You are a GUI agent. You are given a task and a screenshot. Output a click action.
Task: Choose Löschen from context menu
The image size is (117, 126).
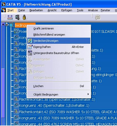click(x=59, y=86)
